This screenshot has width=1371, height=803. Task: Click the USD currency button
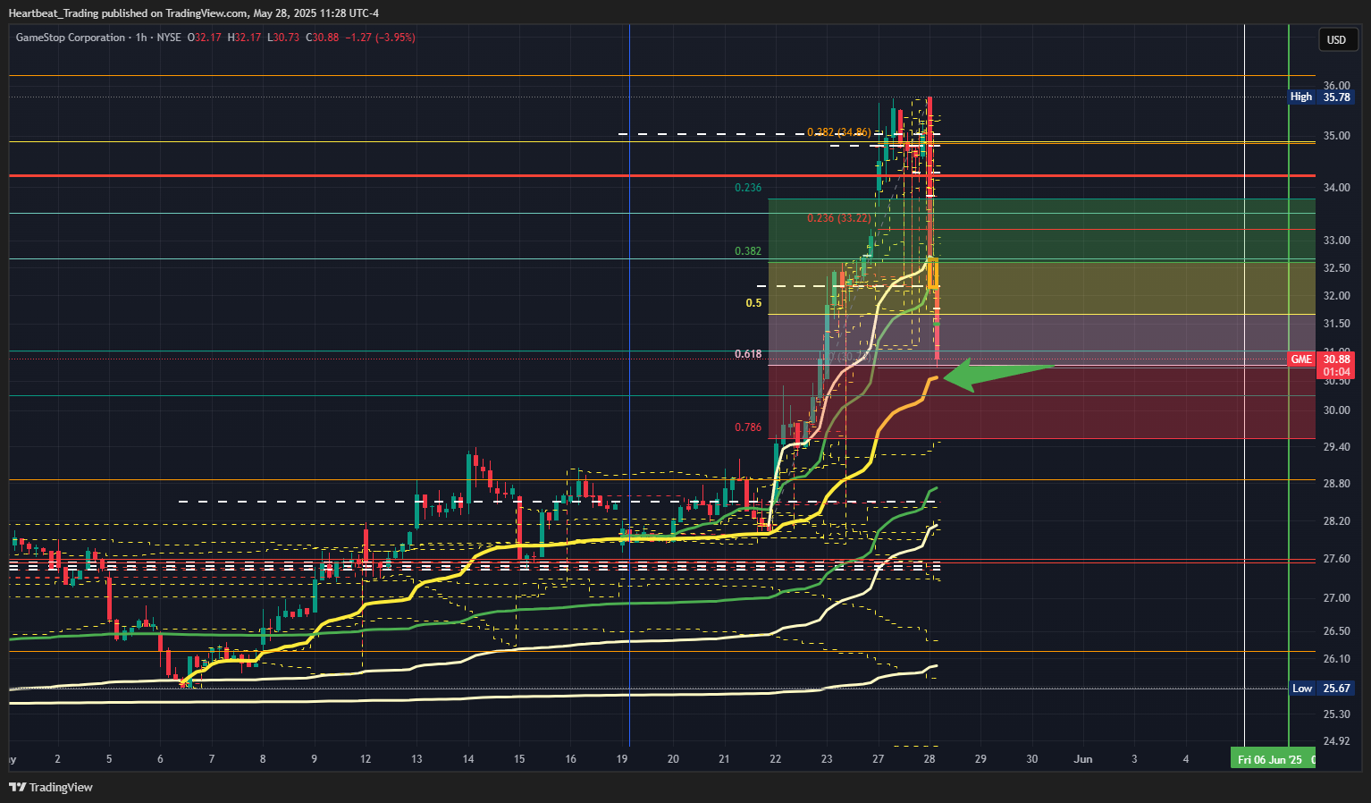1336,39
